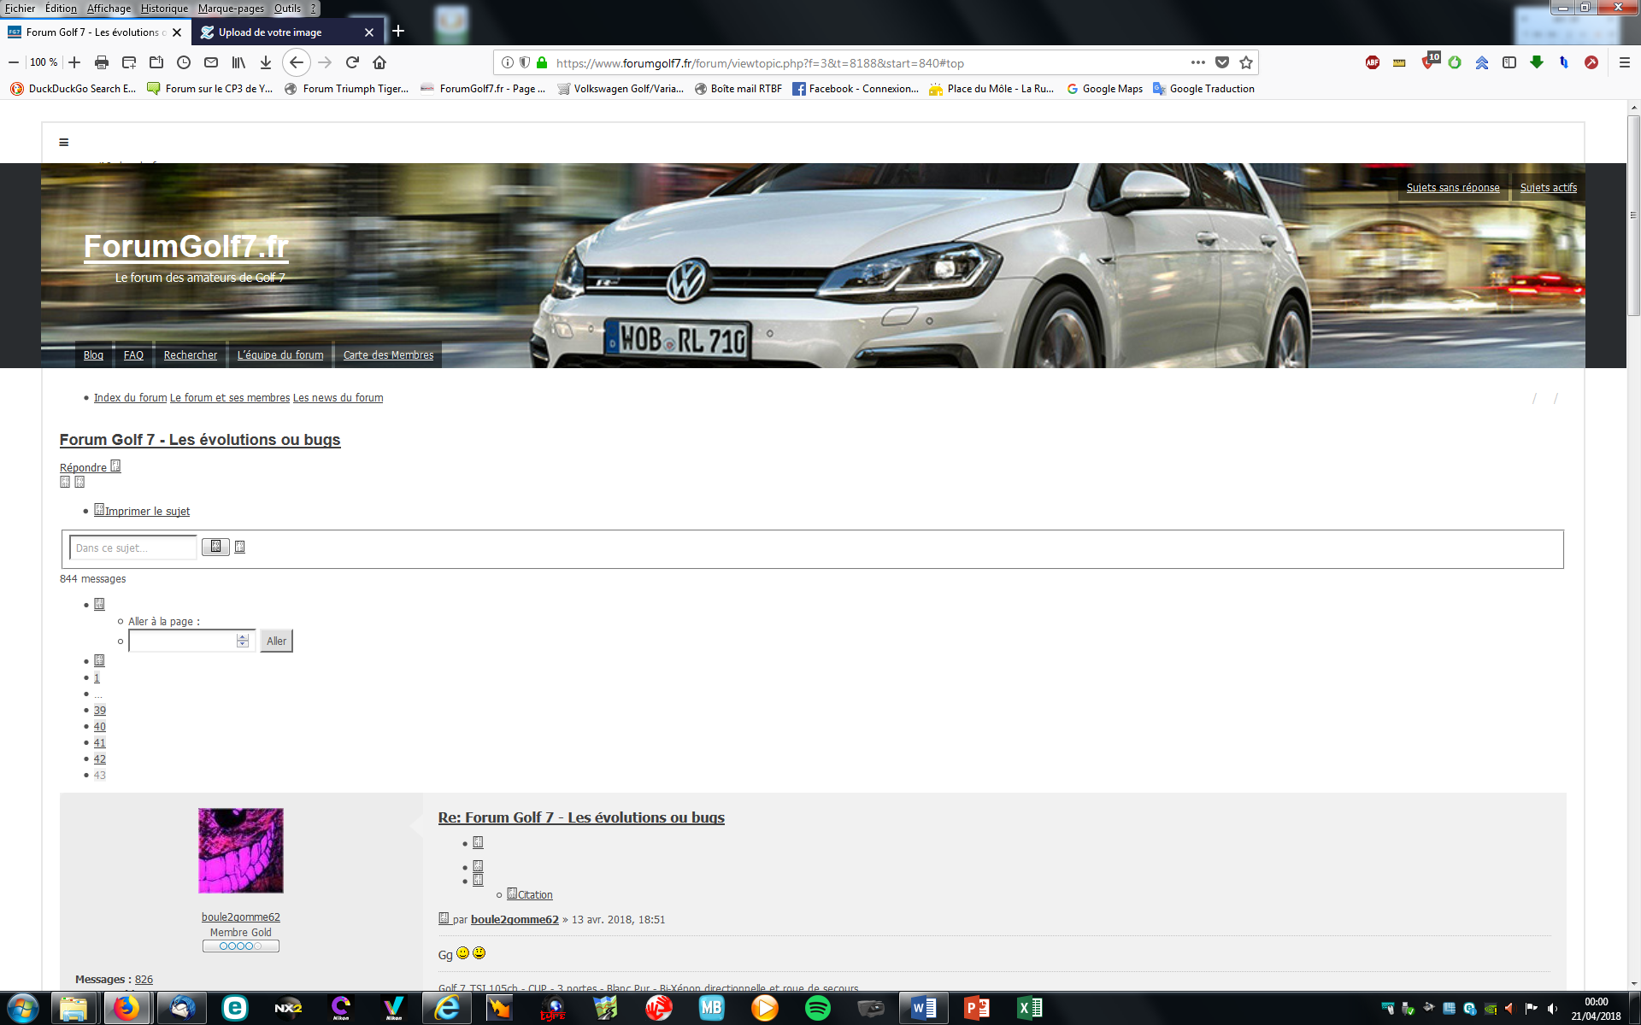Open Word from the taskbar

[924, 1008]
